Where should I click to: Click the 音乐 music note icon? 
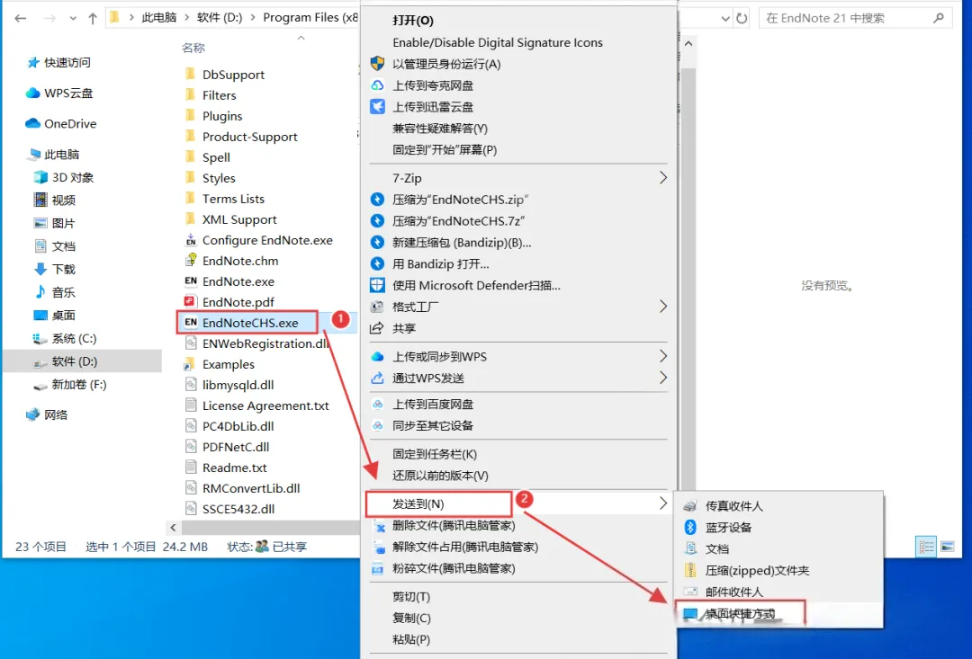click(x=40, y=291)
